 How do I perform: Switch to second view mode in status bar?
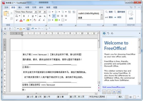131,97
